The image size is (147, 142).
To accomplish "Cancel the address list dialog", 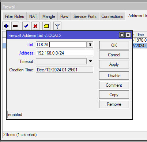I will (114, 55).
